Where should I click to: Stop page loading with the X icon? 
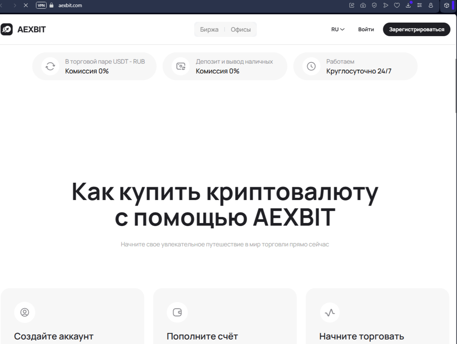point(26,5)
